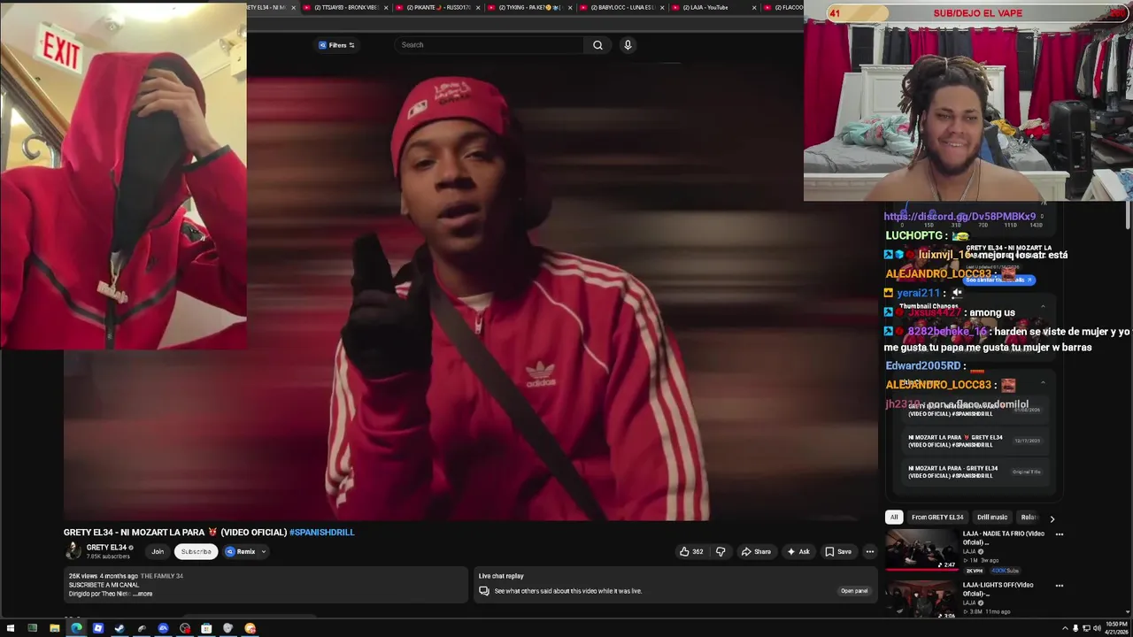Collapse the Thumbnail Changes section chevron
Image resolution: width=1133 pixels, height=637 pixels.
(1043, 306)
